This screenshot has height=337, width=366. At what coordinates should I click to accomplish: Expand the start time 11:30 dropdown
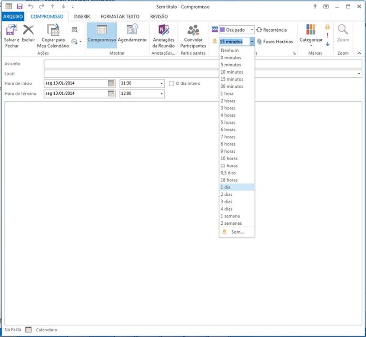pos(161,84)
